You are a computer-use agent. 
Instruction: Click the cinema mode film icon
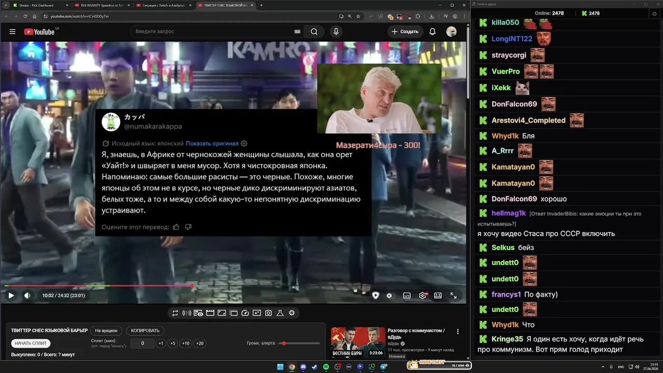pos(234,313)
